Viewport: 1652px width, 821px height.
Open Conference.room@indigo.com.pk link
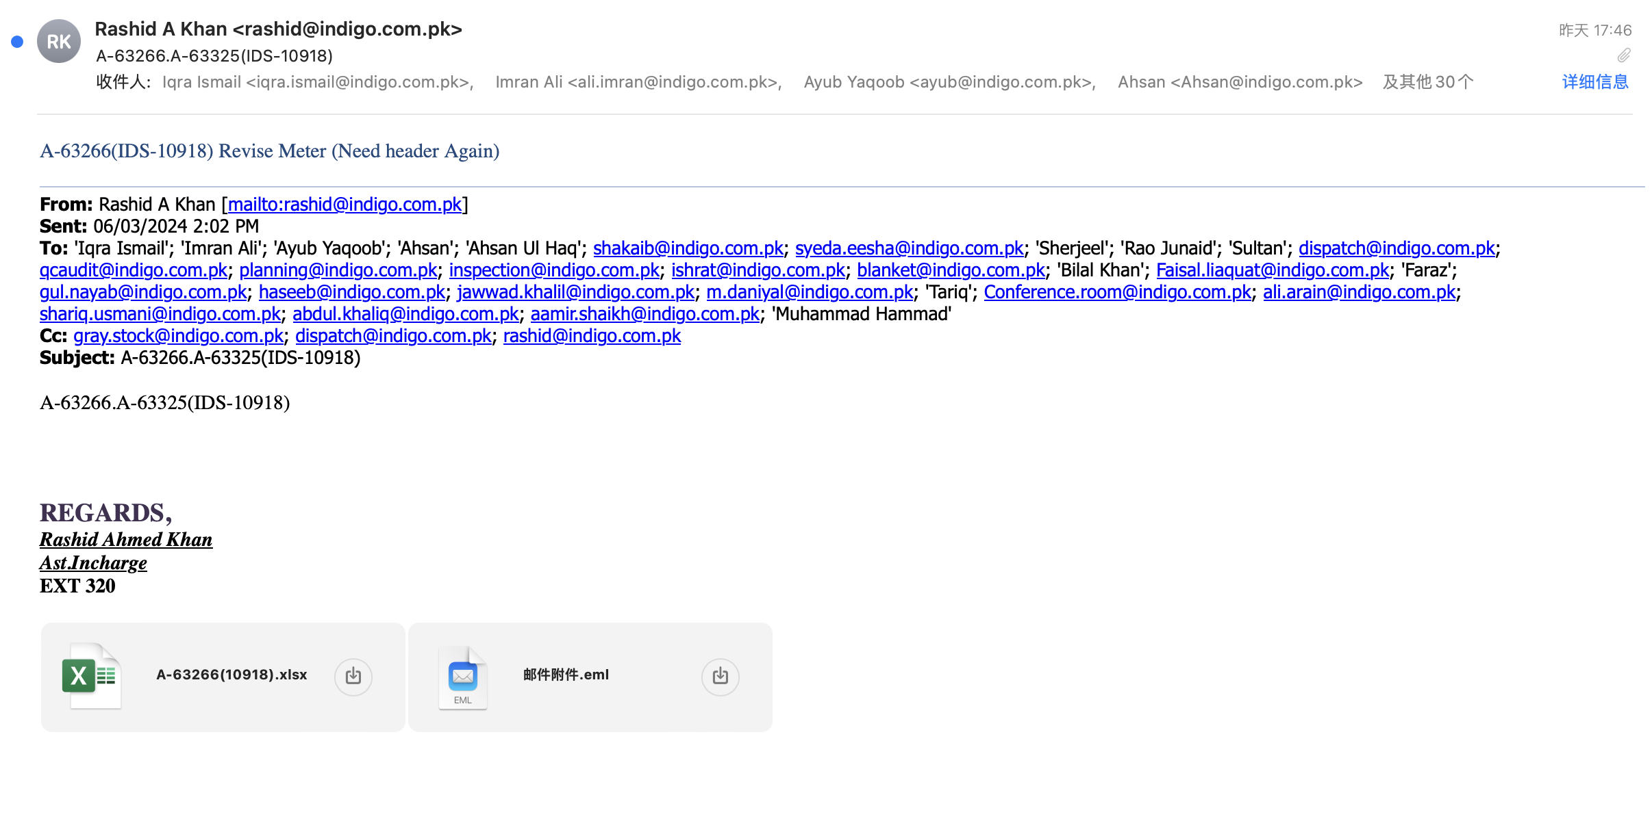(x=1117, y=292)
